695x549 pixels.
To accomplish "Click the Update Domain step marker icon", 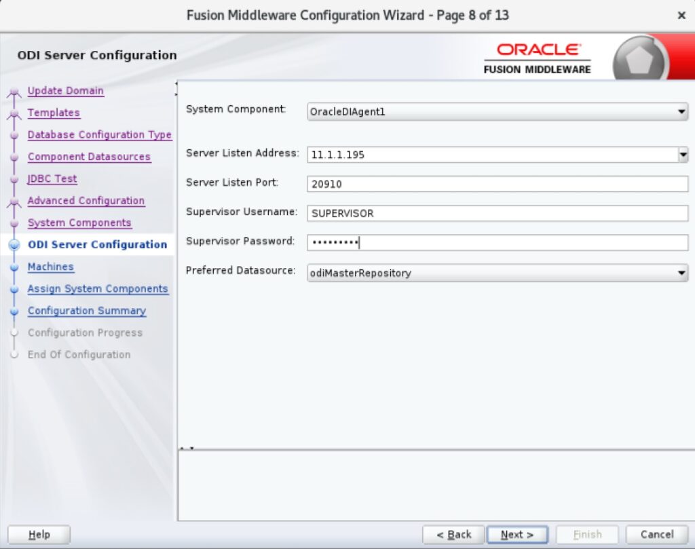I will tap(14, 92).
